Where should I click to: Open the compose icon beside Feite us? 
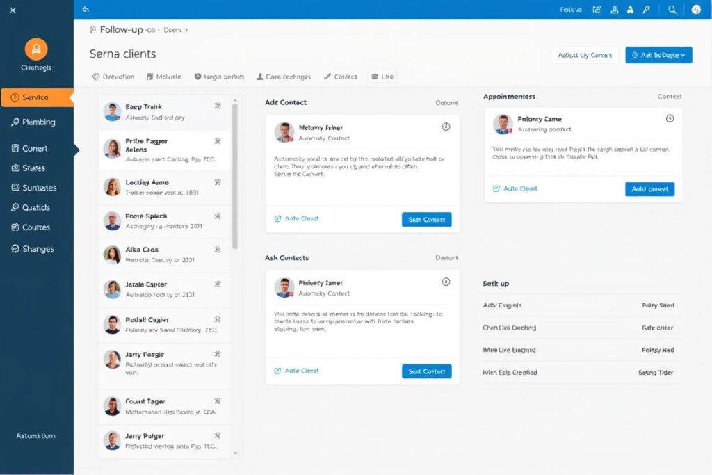coord(597,10)
